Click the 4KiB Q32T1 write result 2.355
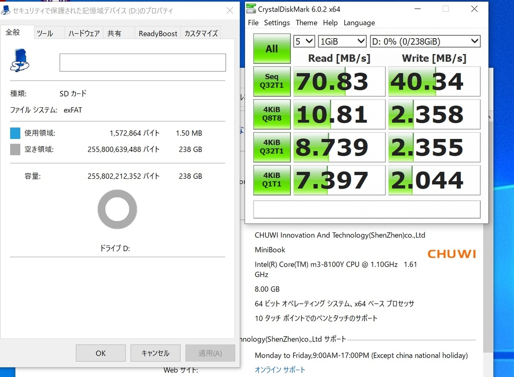Viewport: 514px width, 377px height. (x=434, y=147)
